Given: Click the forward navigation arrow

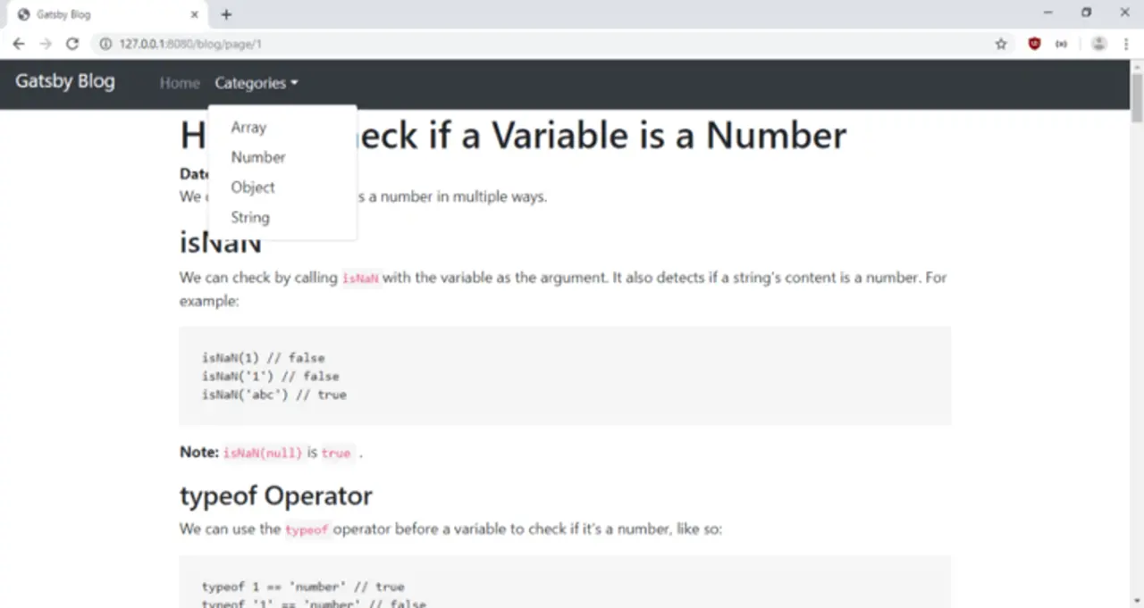Looking at the screenshot, I should click(x=46, y=44).
